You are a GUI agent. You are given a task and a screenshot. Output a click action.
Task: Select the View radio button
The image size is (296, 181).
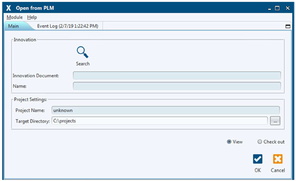[x=229, y=142]
